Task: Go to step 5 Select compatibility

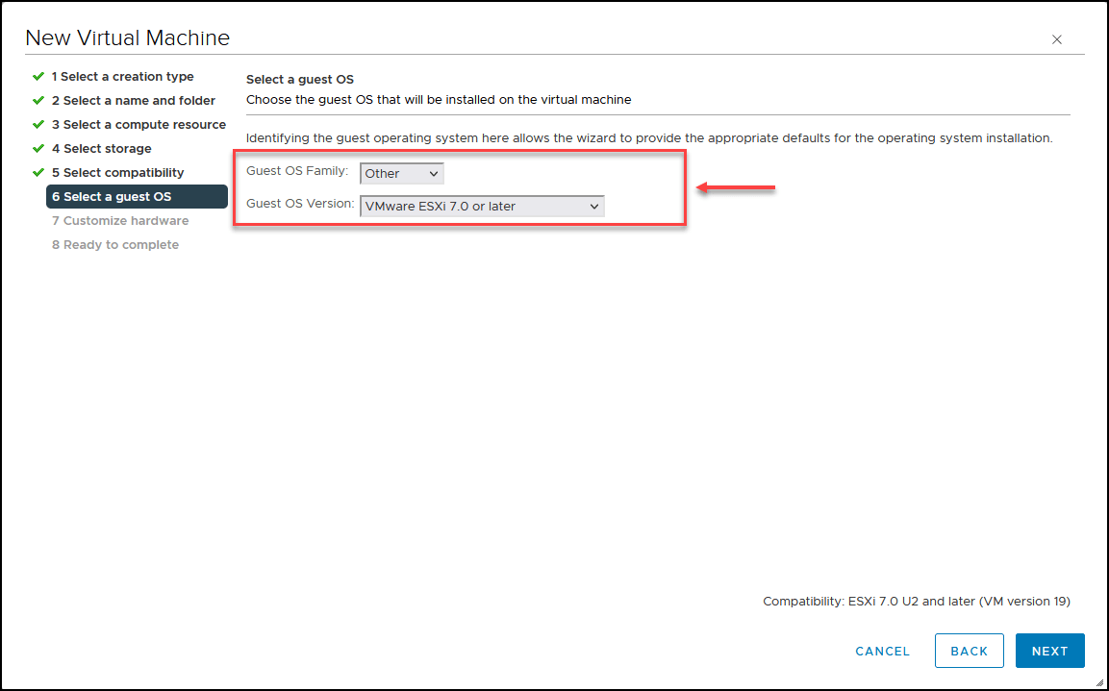Action: click(x=117, y=172)
